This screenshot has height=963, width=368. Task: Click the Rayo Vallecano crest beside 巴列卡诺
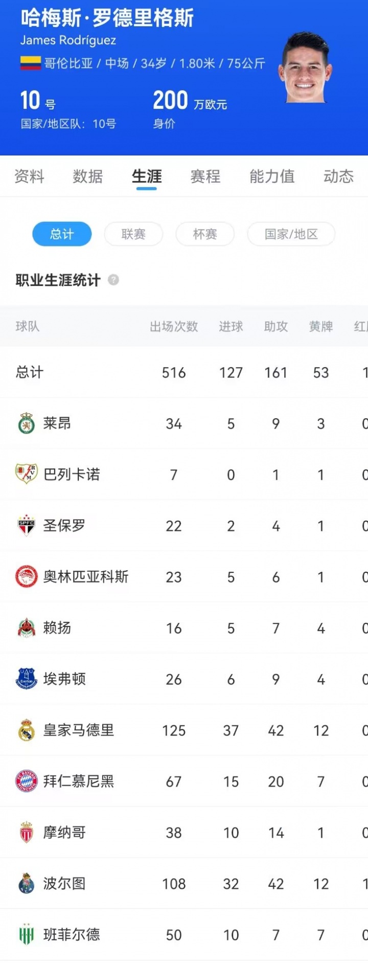[26, 474]
